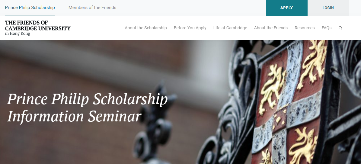361x164 pixels.
Task: Switch to Members of the Friends tab
Action: pyautogui.click(x=92, y=8)
